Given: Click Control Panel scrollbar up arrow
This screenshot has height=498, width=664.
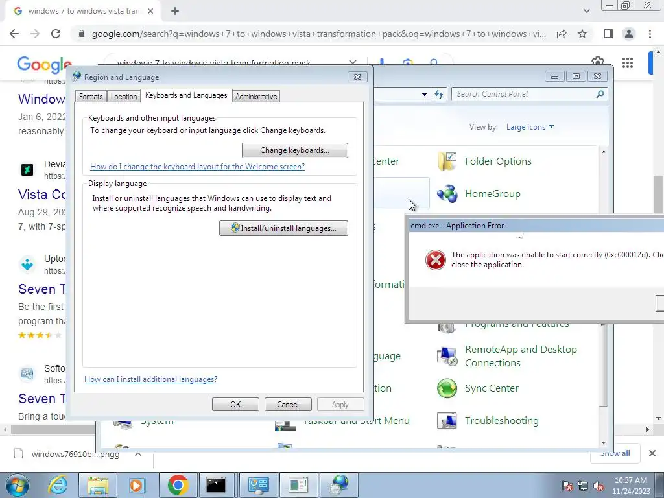Looking at the screenshot, I should 604,152.
